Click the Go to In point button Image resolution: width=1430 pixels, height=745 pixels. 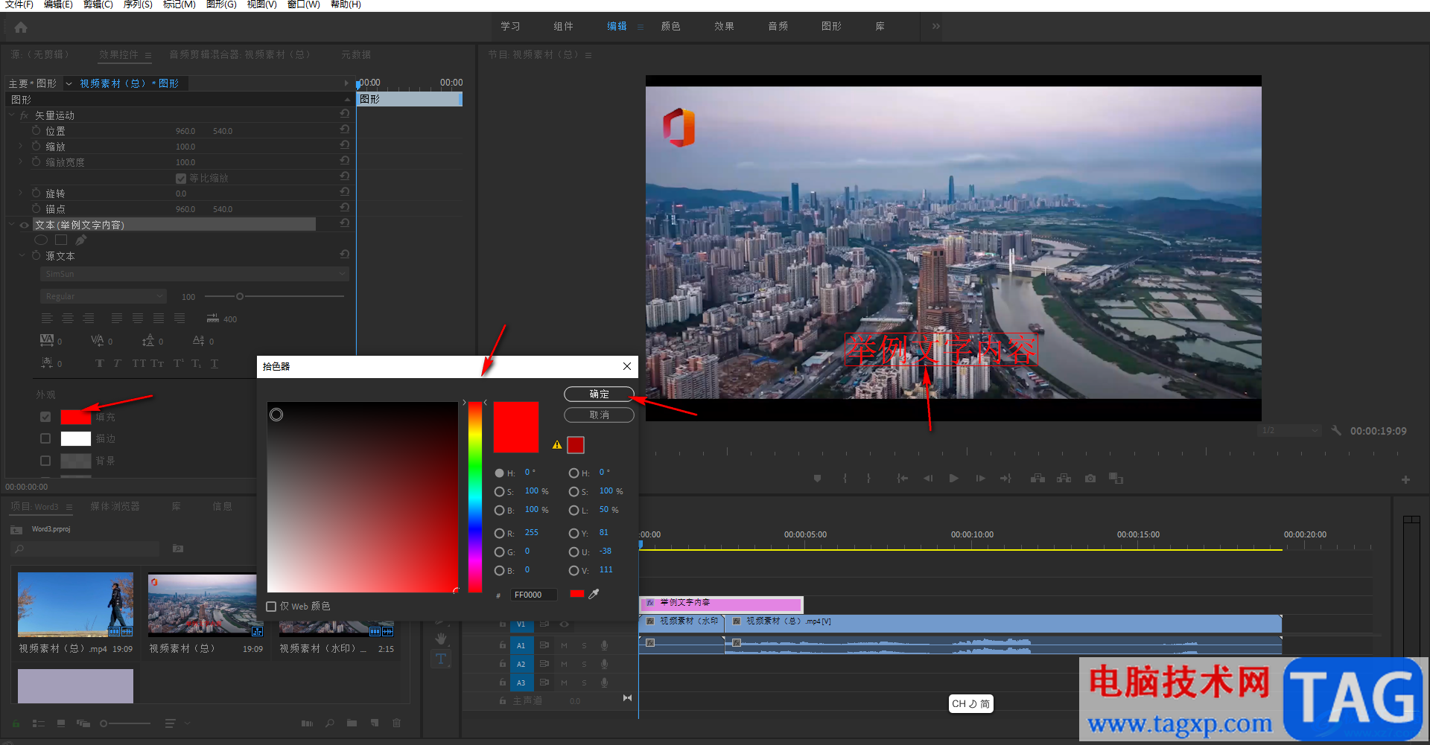[x=902, y=479]
